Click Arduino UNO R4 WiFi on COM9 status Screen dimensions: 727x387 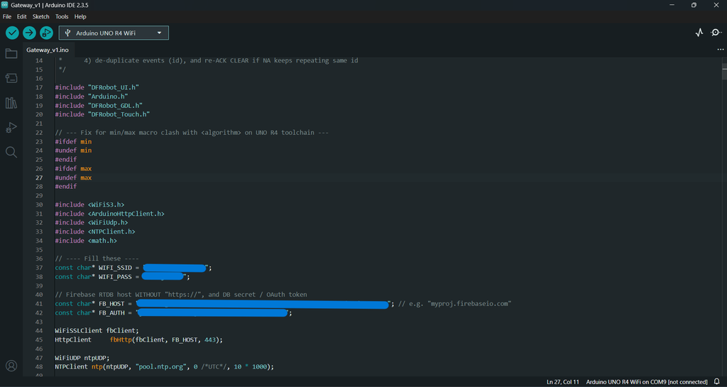(647, 382)
